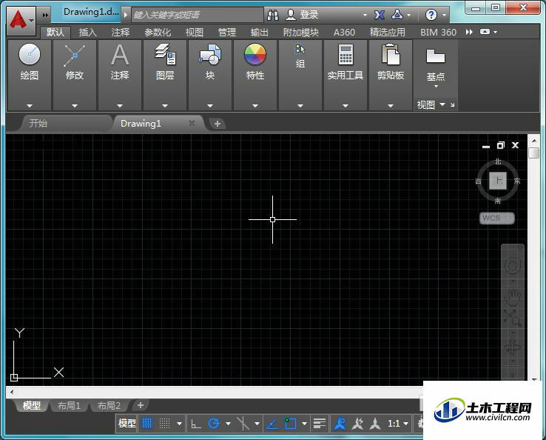
Task: Click the 上 (Top) face of ViewCube
Action: pos(498,181)
